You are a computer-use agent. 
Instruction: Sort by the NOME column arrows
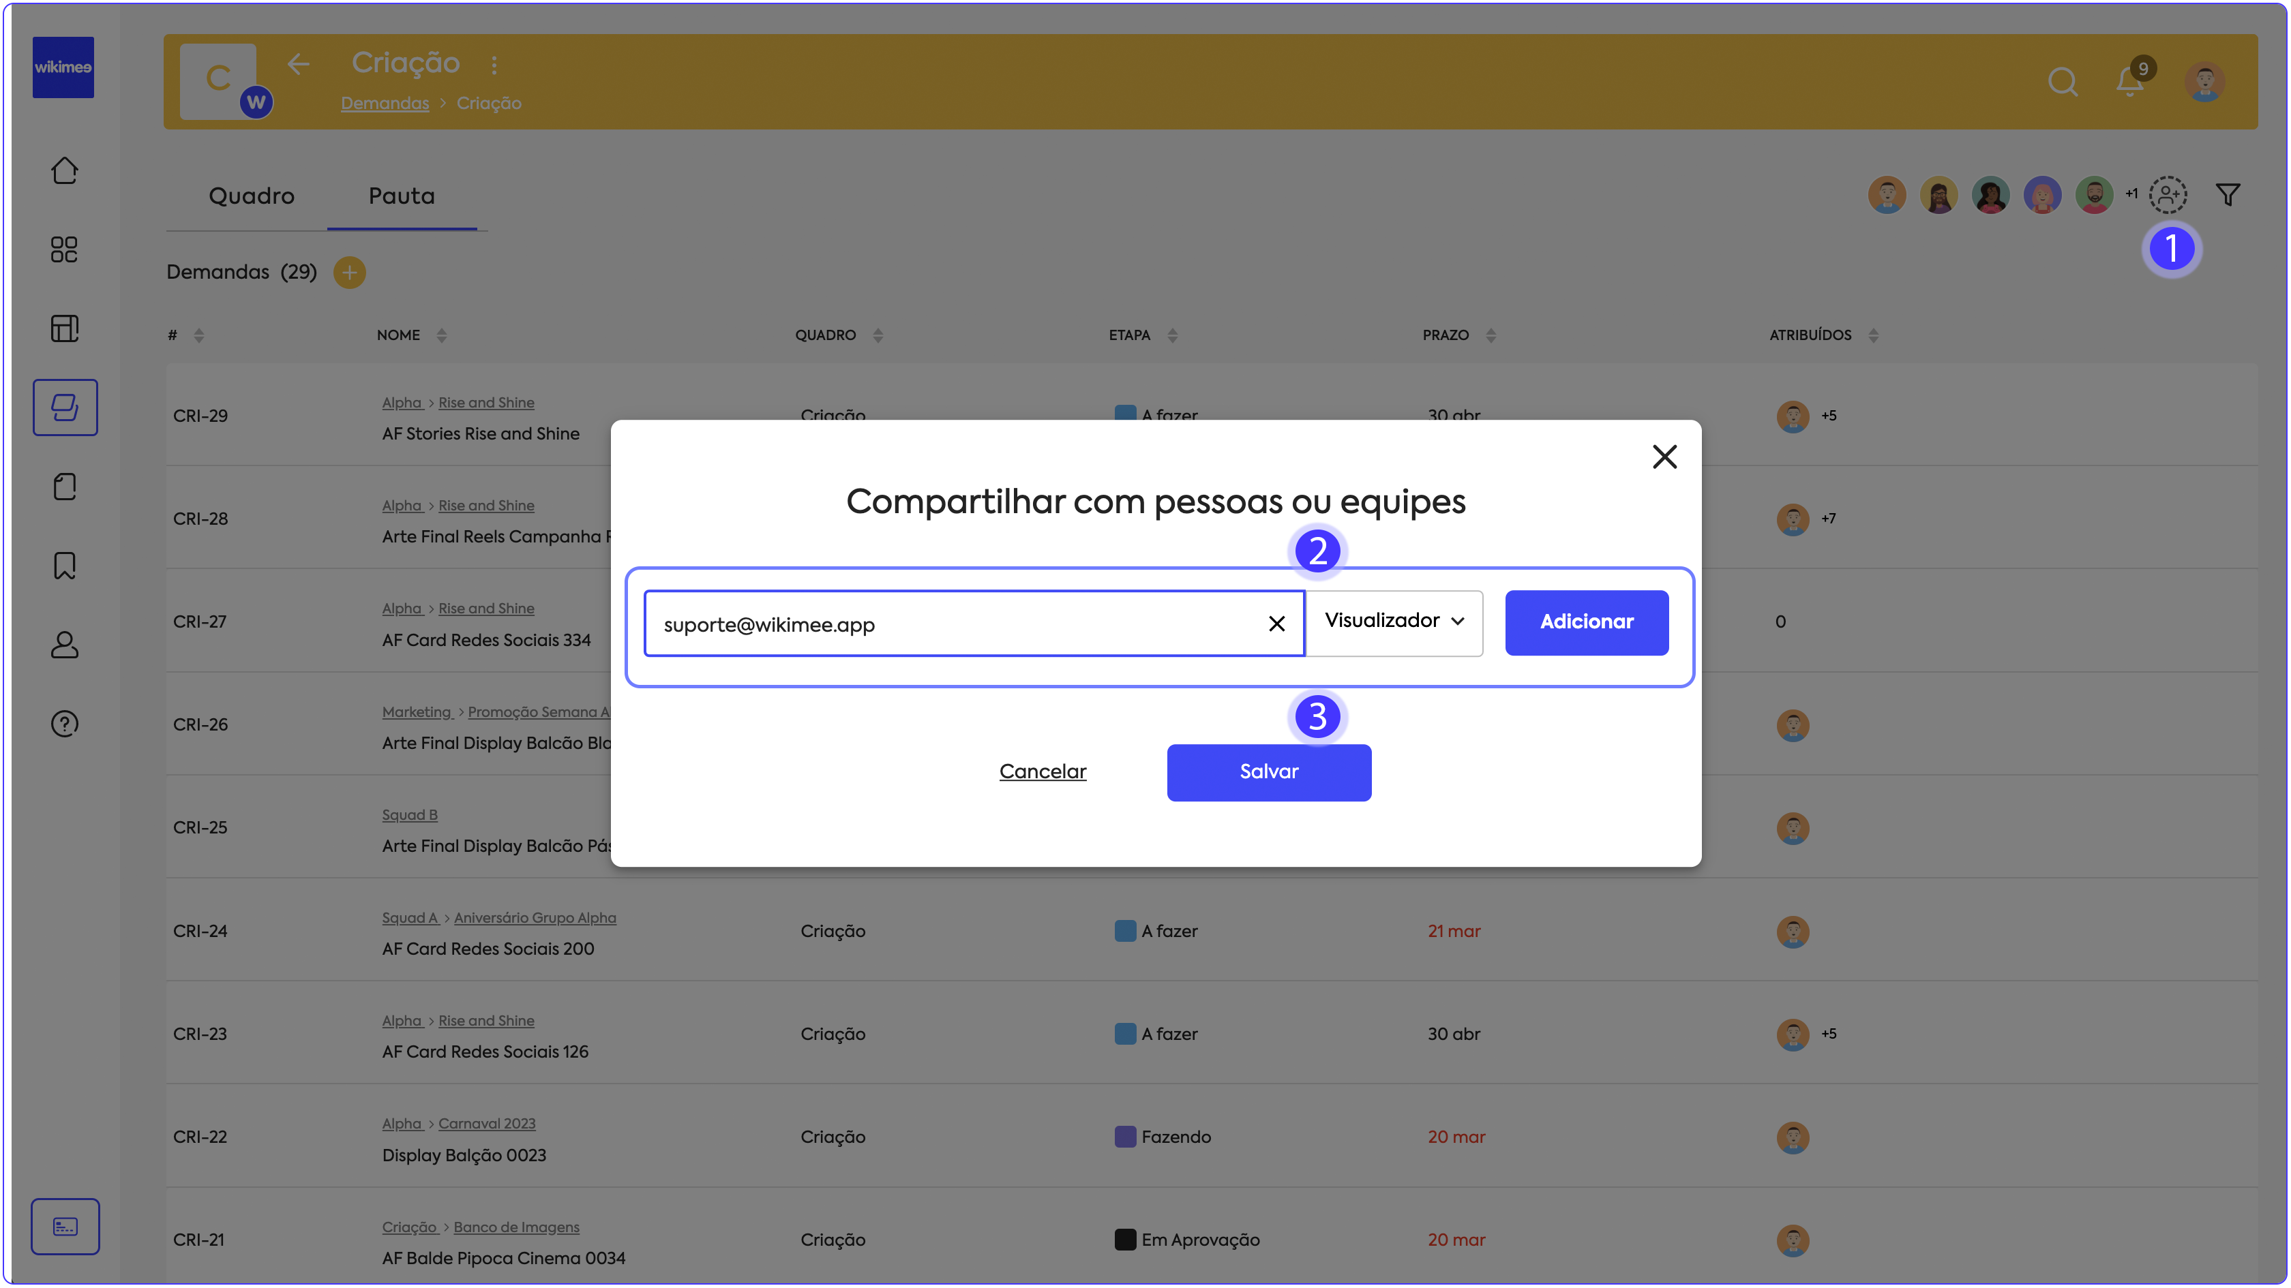tap(442, 335)
